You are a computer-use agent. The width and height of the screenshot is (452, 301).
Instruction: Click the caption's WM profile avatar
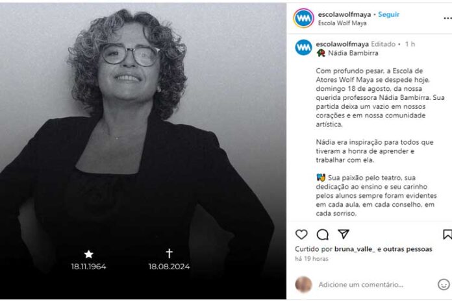(x=303, y=47)
